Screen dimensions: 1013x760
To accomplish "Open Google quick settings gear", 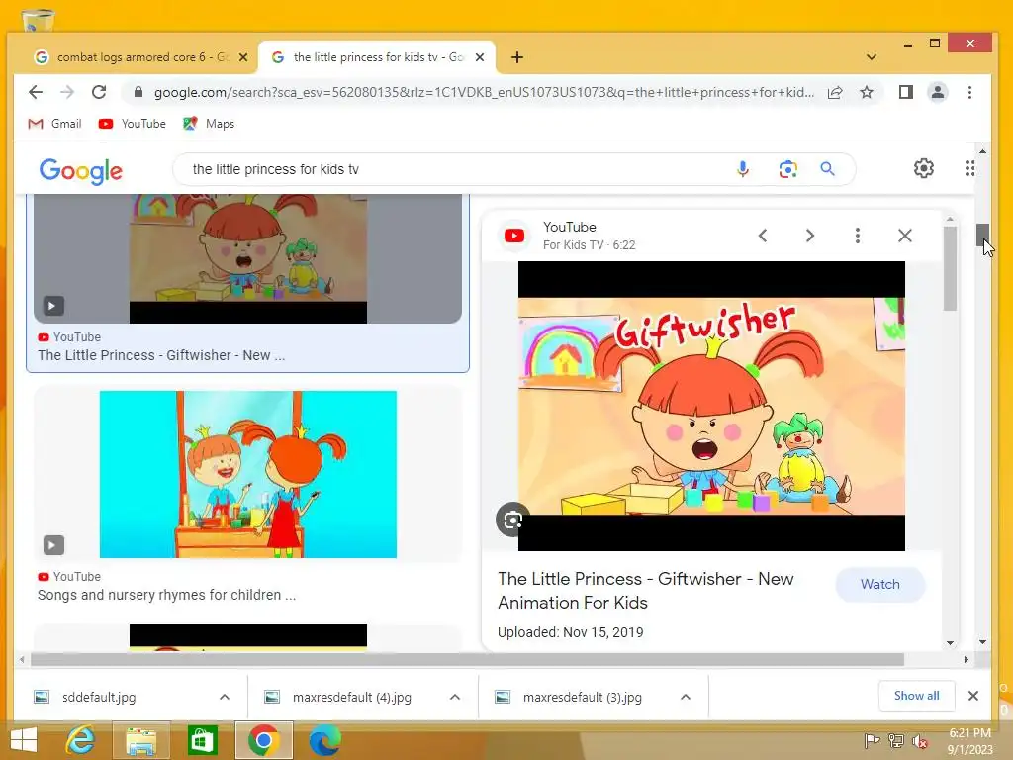I will [x=924, y=168].
